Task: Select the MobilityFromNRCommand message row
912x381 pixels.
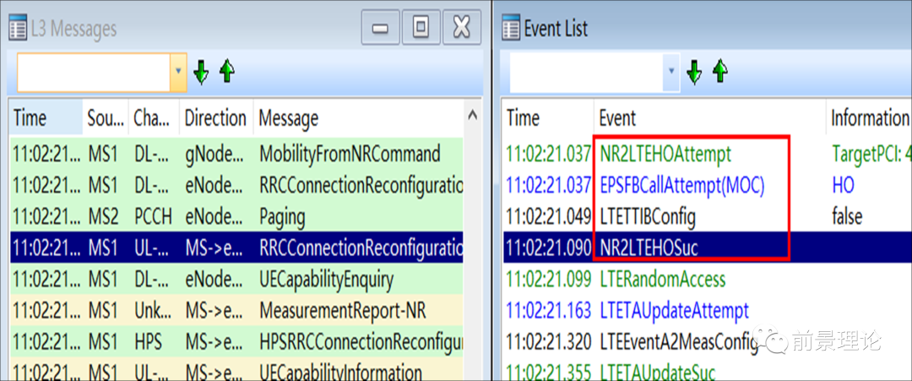Action: click(350, 154)
